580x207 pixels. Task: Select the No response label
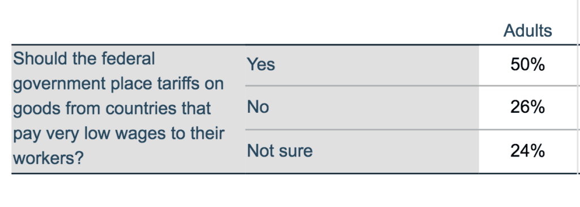(258, 107)
